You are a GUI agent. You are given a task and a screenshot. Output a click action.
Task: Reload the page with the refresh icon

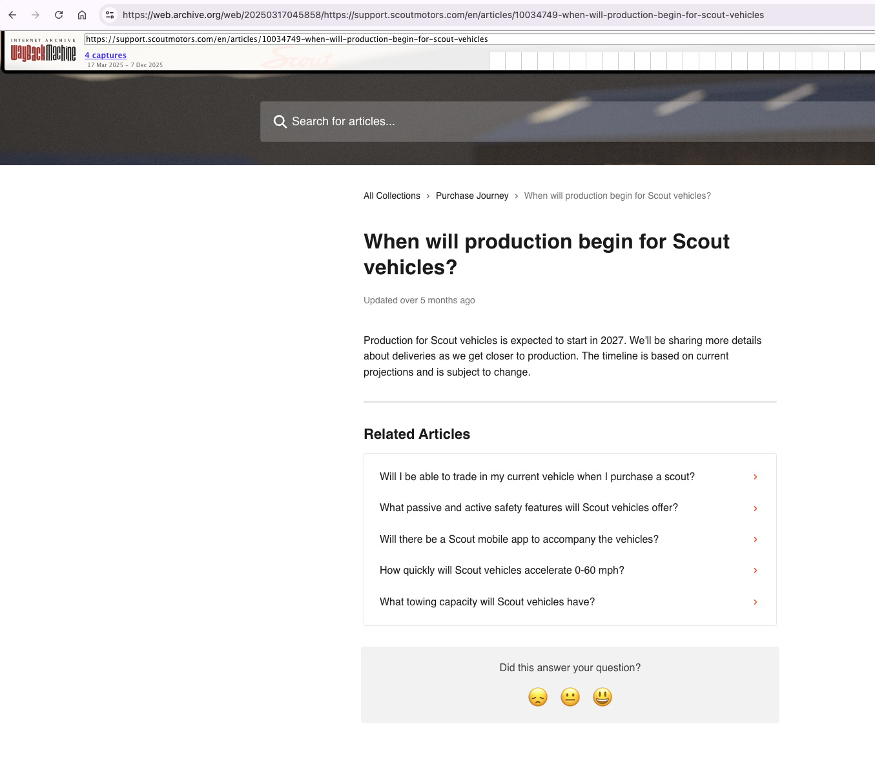[x=59, y=15]
